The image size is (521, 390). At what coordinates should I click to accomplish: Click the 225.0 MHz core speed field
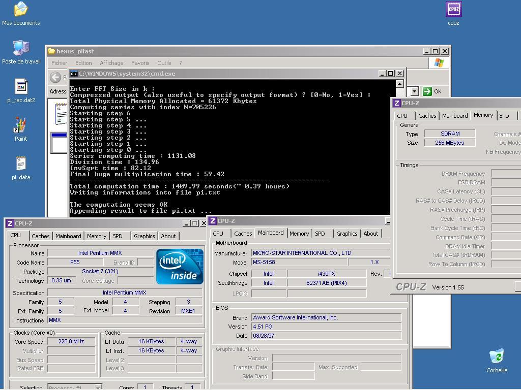[x=71, y=341]
